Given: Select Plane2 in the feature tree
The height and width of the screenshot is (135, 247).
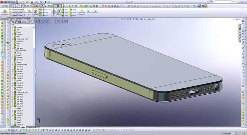Looking at the screenshot, I should point(18,55).
